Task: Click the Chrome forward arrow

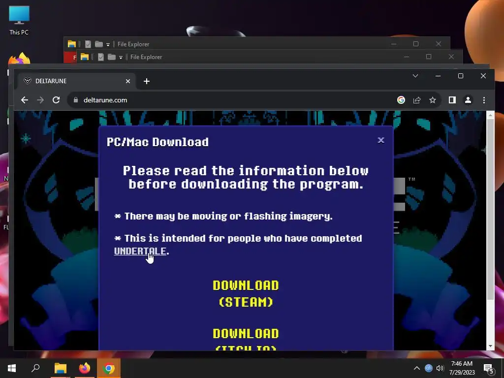Action: coord(40,100)
